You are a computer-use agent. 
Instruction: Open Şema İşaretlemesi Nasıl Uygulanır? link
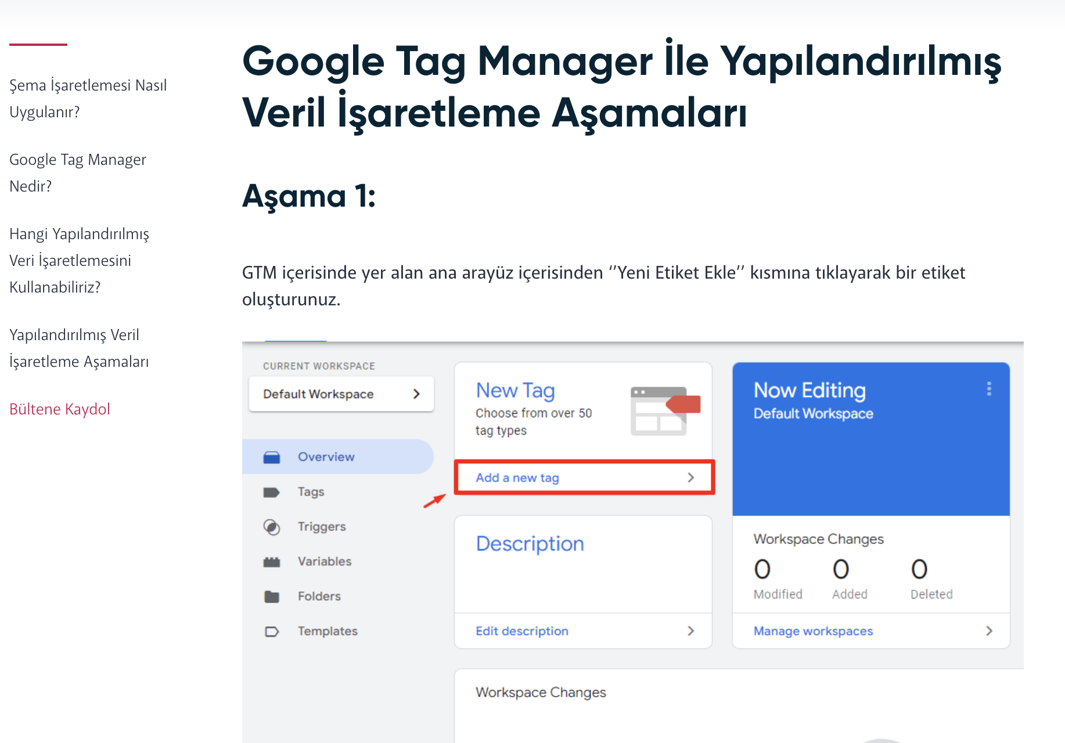88,99
